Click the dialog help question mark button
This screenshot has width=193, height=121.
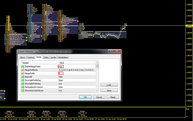(x=111, y=51)
